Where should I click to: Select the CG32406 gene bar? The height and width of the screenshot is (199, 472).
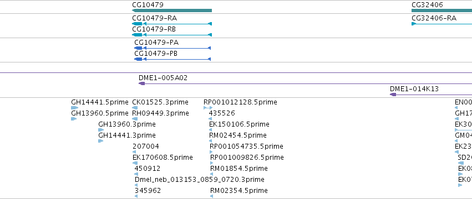pos(441,11)
